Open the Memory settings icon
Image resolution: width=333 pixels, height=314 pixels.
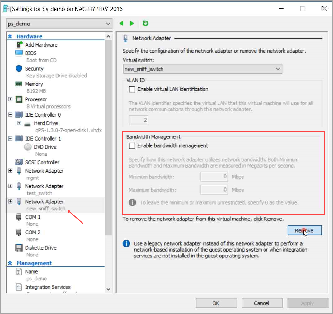19,84
